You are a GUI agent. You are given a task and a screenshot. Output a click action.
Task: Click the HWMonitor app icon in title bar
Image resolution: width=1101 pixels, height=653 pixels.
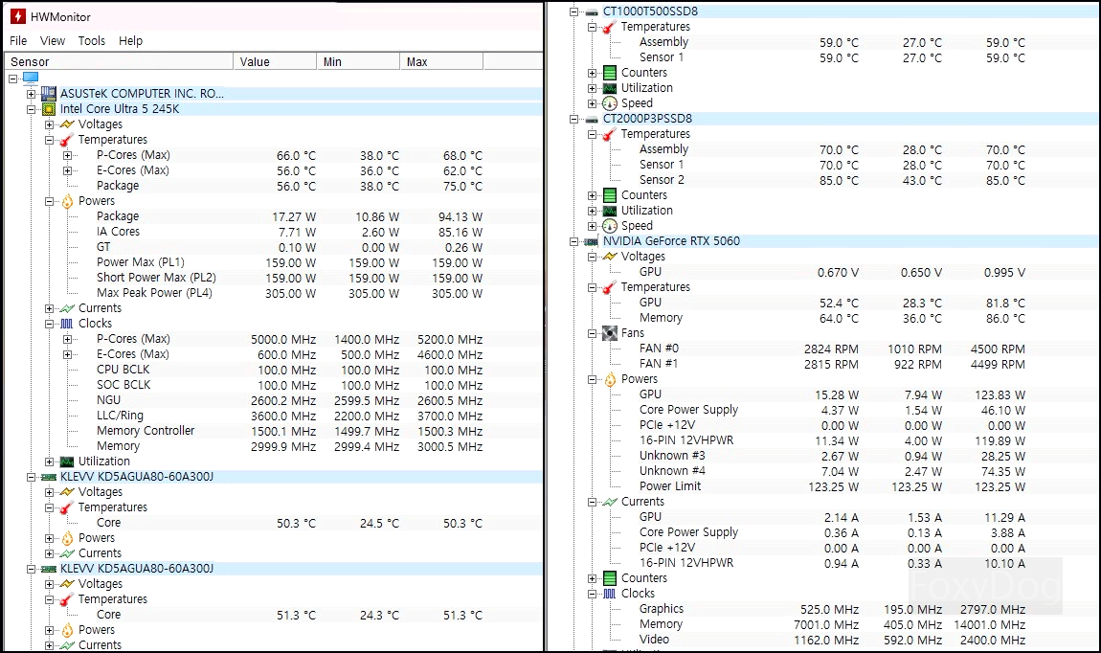pos(17,16)
